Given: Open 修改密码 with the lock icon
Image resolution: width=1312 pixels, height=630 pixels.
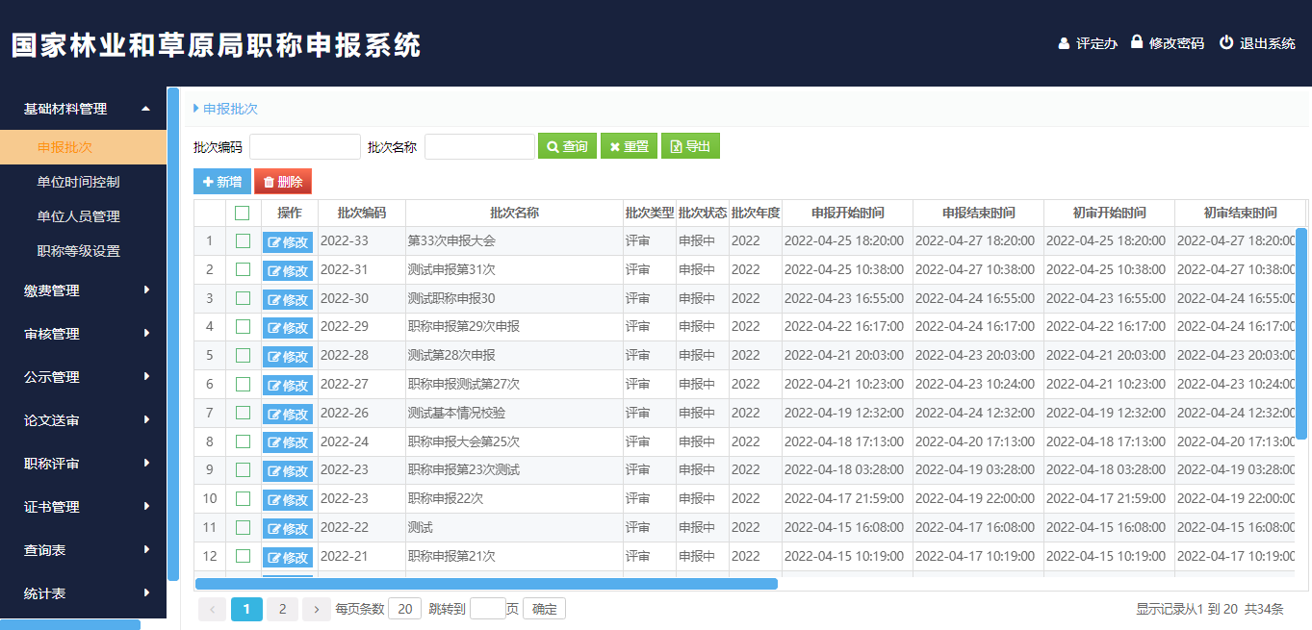Looking at the screenshot, I should pos(1167,43).
